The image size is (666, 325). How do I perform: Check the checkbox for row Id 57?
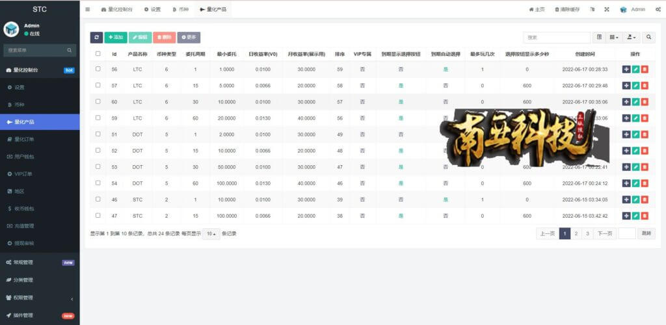(98, 85)
